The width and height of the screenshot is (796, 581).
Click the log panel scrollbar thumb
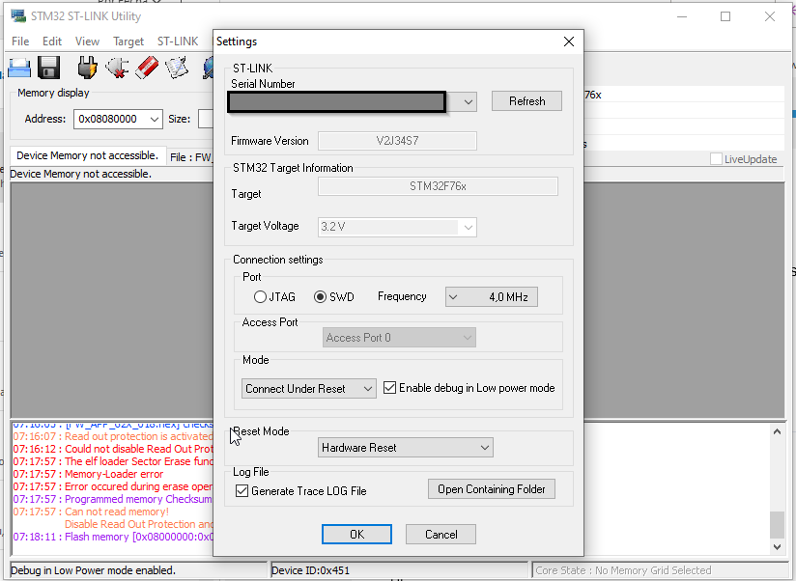pos(777,525)
